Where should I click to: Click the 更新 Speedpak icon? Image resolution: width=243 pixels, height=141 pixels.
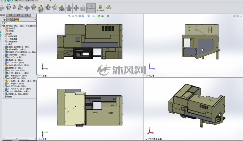tap(100, 8)
